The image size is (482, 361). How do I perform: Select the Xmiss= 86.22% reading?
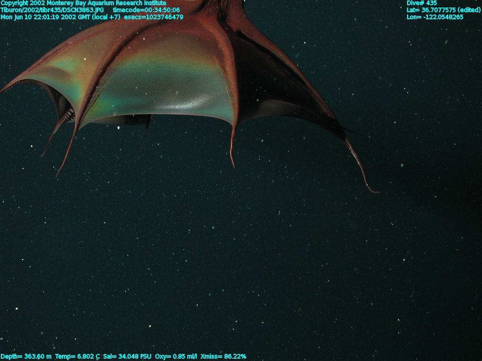pyautogui.click(x=223, y=357)
